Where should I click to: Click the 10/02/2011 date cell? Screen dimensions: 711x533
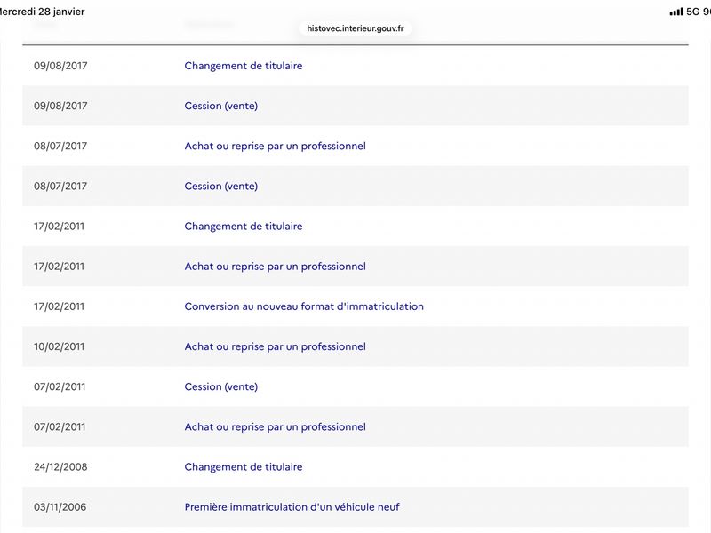(x=59, y=346)
